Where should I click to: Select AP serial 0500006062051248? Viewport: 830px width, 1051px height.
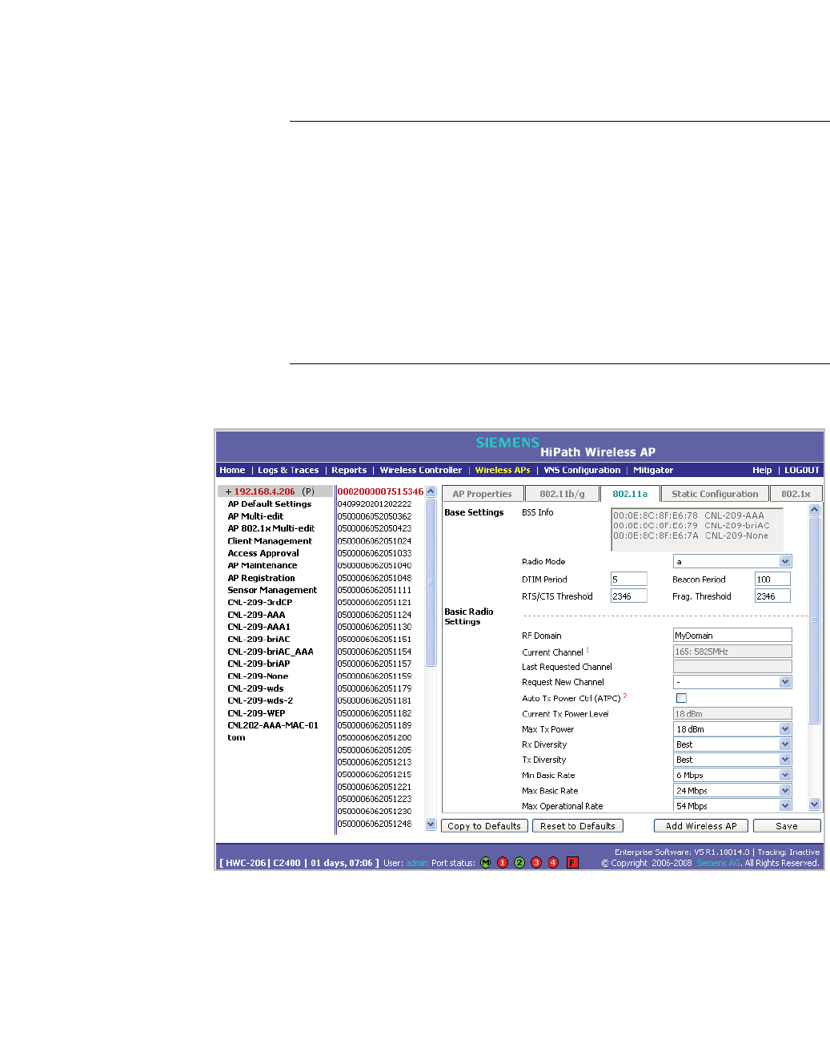coord(375,824)
